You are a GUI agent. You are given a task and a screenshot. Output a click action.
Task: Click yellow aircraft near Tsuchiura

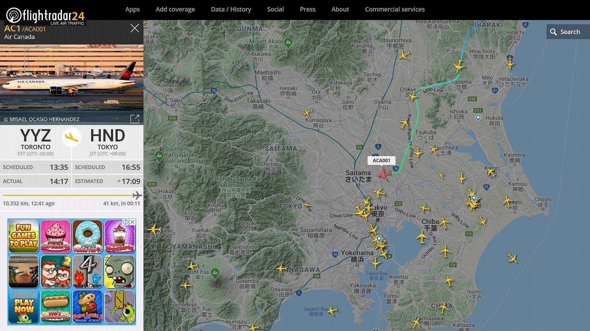point(434,150)
